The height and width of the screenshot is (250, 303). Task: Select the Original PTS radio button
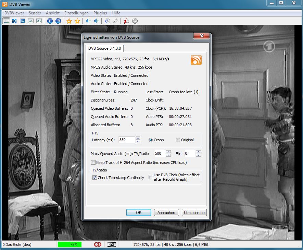tap(178, 140)
